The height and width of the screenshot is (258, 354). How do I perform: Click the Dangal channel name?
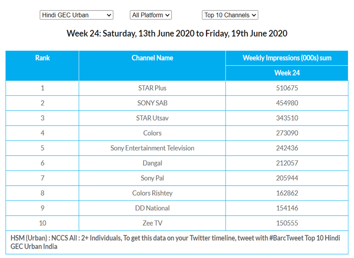(152, 163)
